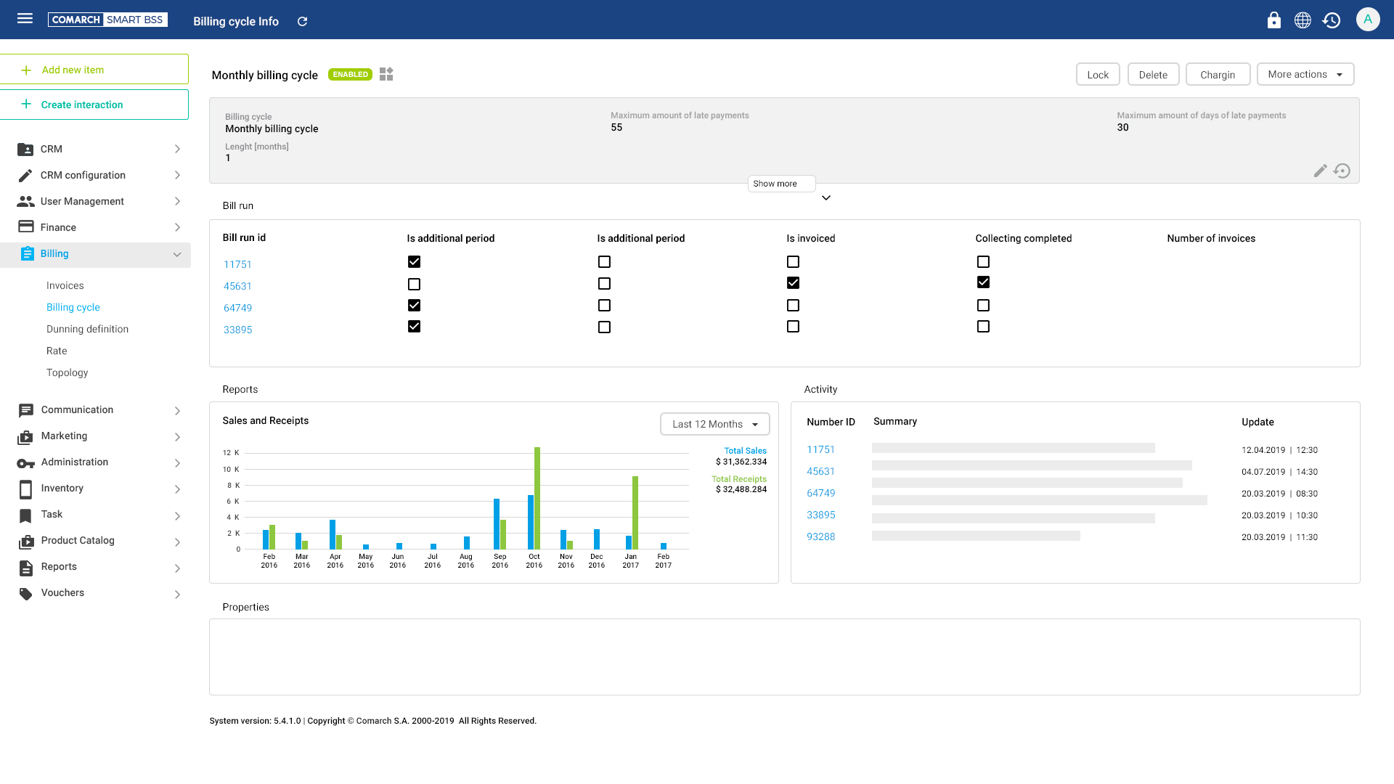Click the pencil edit icon in the info panel

(x=1320, y=171)
